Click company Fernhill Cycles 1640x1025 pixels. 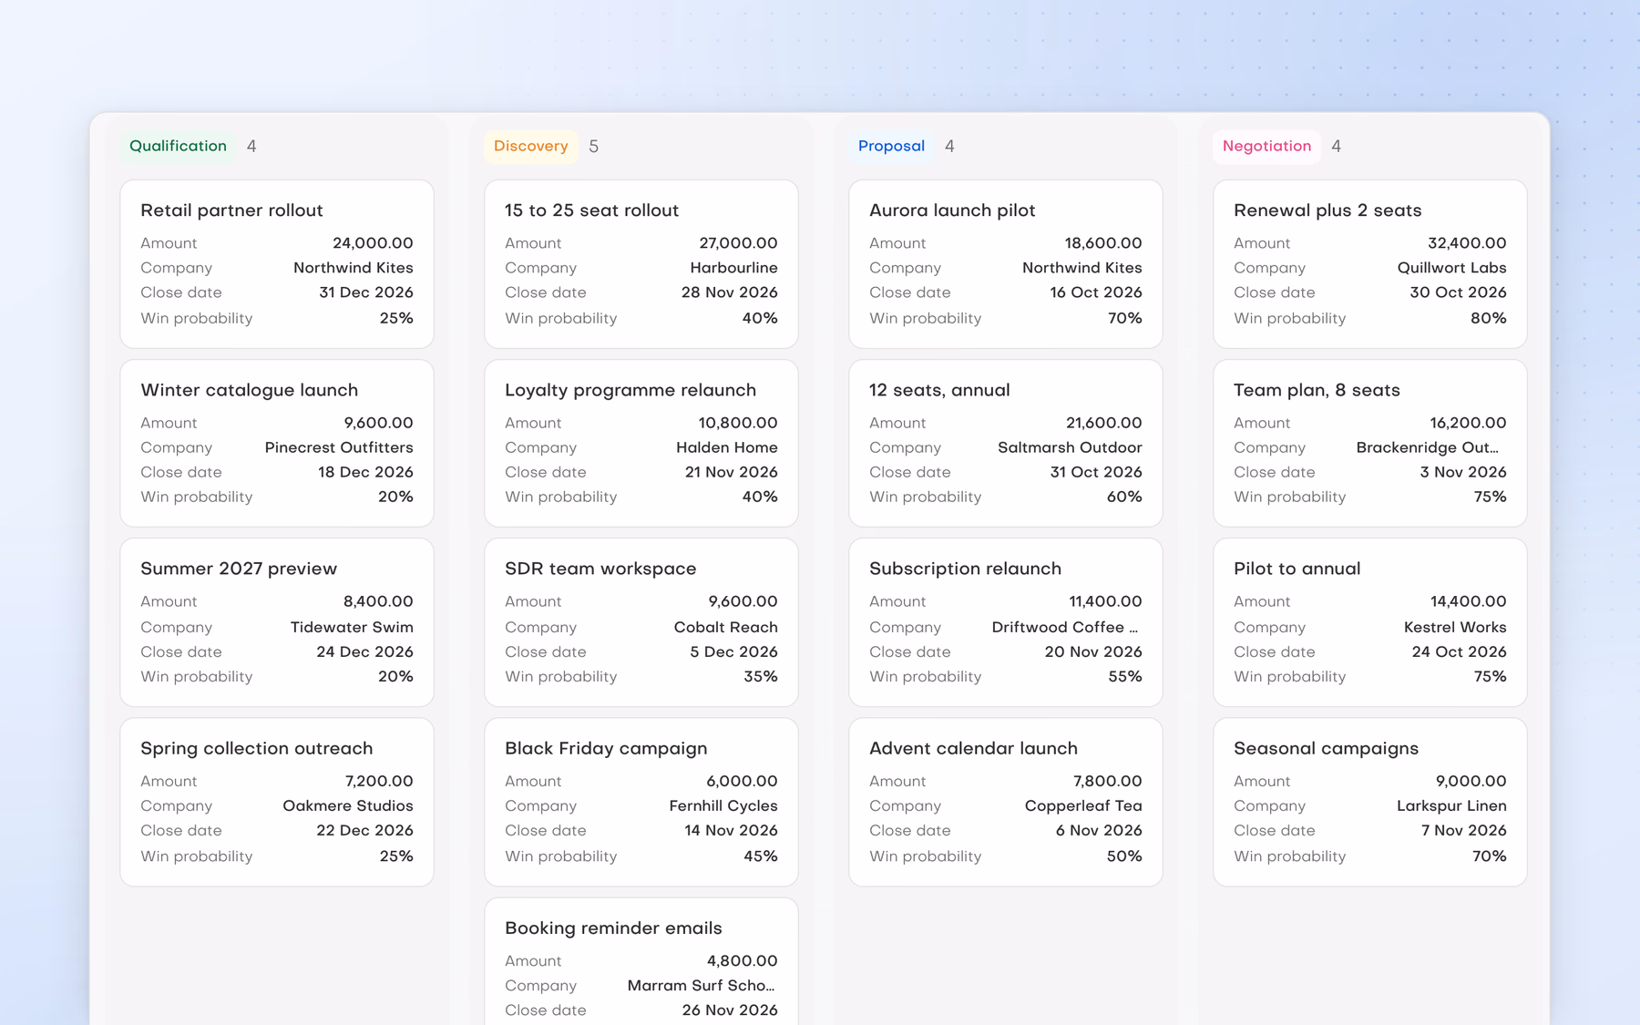tap(723, 805)
